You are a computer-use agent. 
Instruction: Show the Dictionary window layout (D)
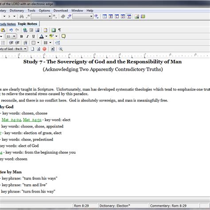tap(123, 16)
